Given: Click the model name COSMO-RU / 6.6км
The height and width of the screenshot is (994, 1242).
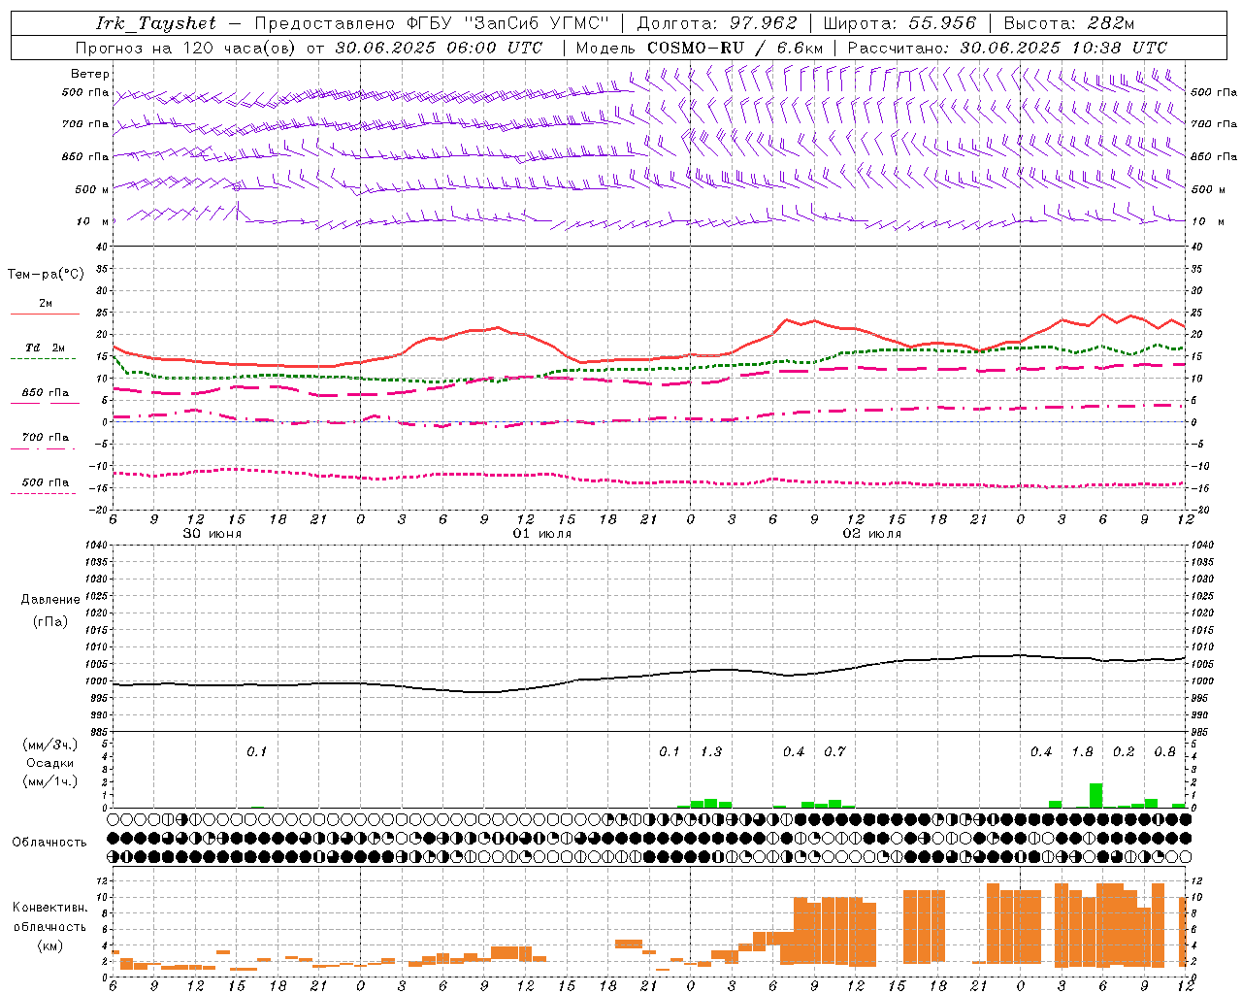Looking at the screenshot, I should click(735, 48).
